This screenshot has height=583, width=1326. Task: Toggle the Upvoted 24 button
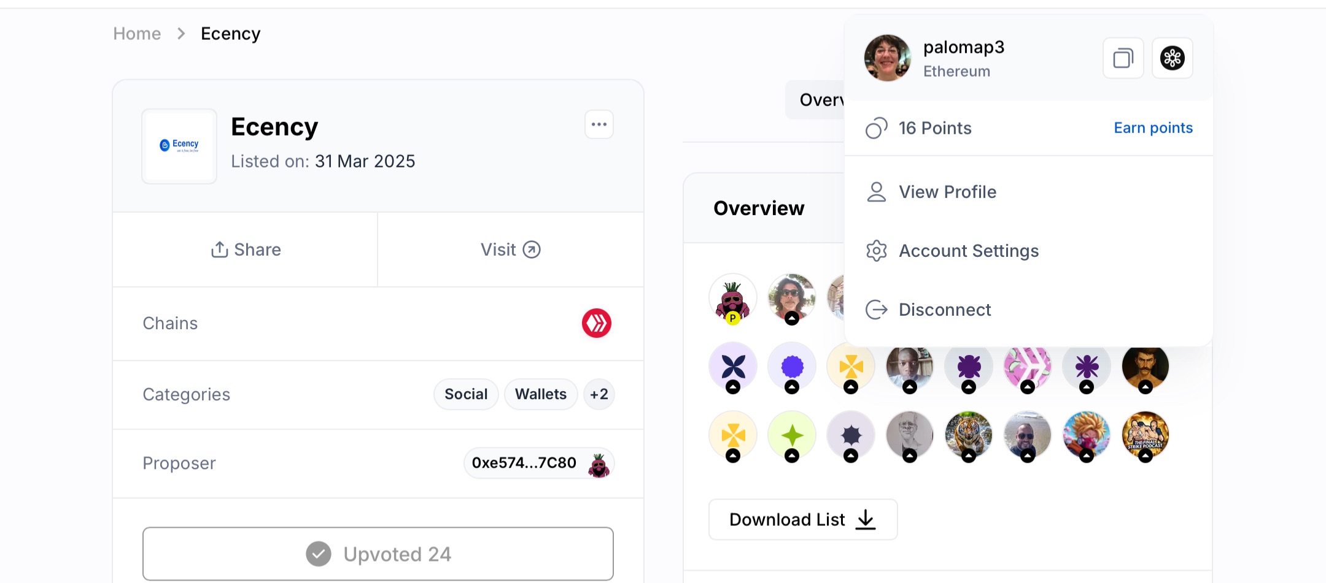click(378, 554)
